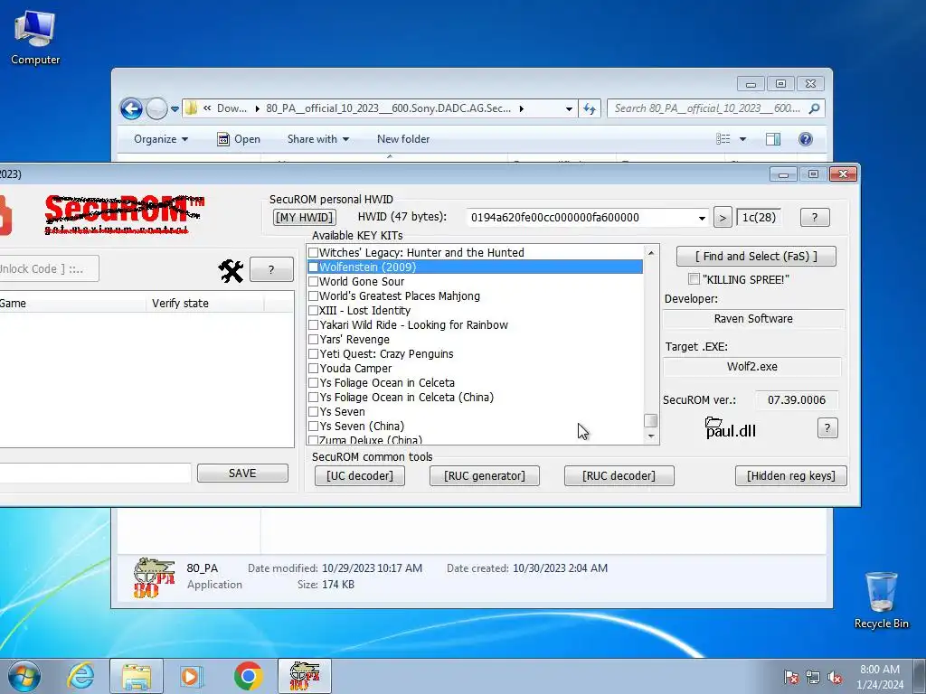Open Explorer help icon
This screenshot has height=694, width=926.
(x=806, y=138)
